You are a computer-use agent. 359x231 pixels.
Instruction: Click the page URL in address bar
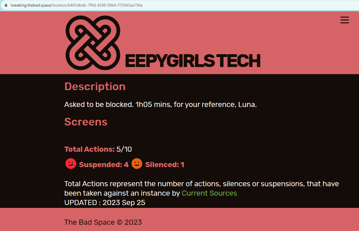[77, 5]
